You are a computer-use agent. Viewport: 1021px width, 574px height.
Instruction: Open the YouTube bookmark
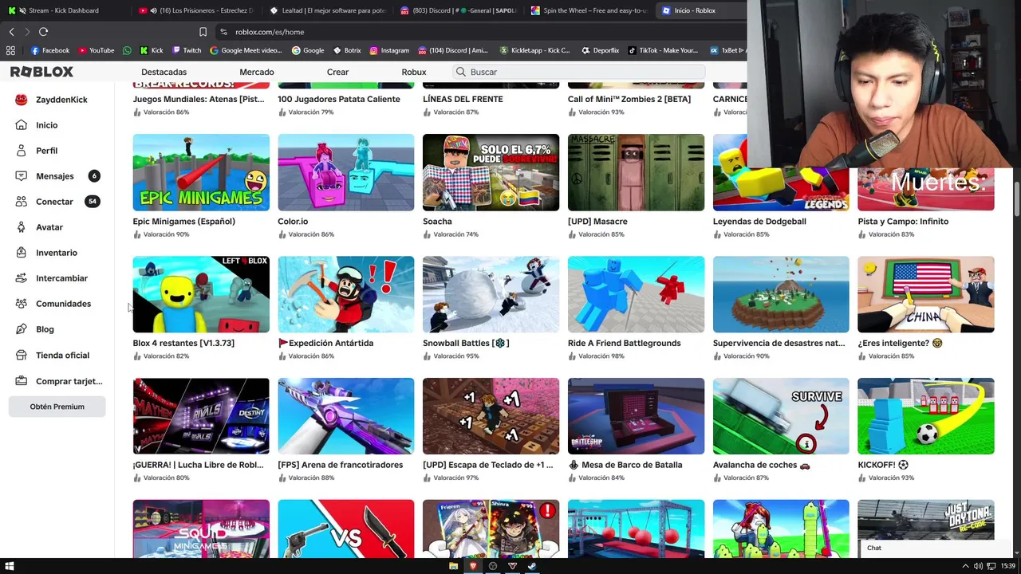click(x=96, y=50)
